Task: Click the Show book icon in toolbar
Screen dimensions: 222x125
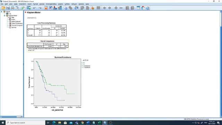Action: pyautogui.click(x=127, y=8)
